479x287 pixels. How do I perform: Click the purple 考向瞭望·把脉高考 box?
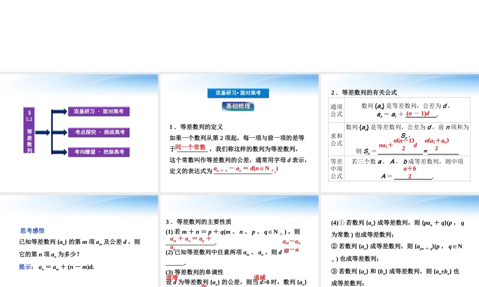(99, 152)
